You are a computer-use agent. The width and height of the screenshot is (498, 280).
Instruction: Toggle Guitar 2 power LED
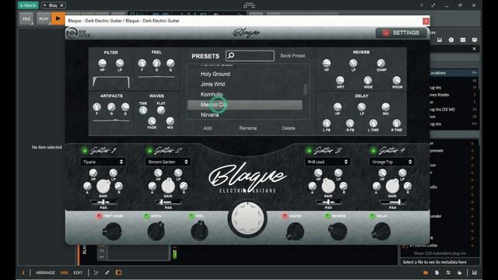point(149,150)
